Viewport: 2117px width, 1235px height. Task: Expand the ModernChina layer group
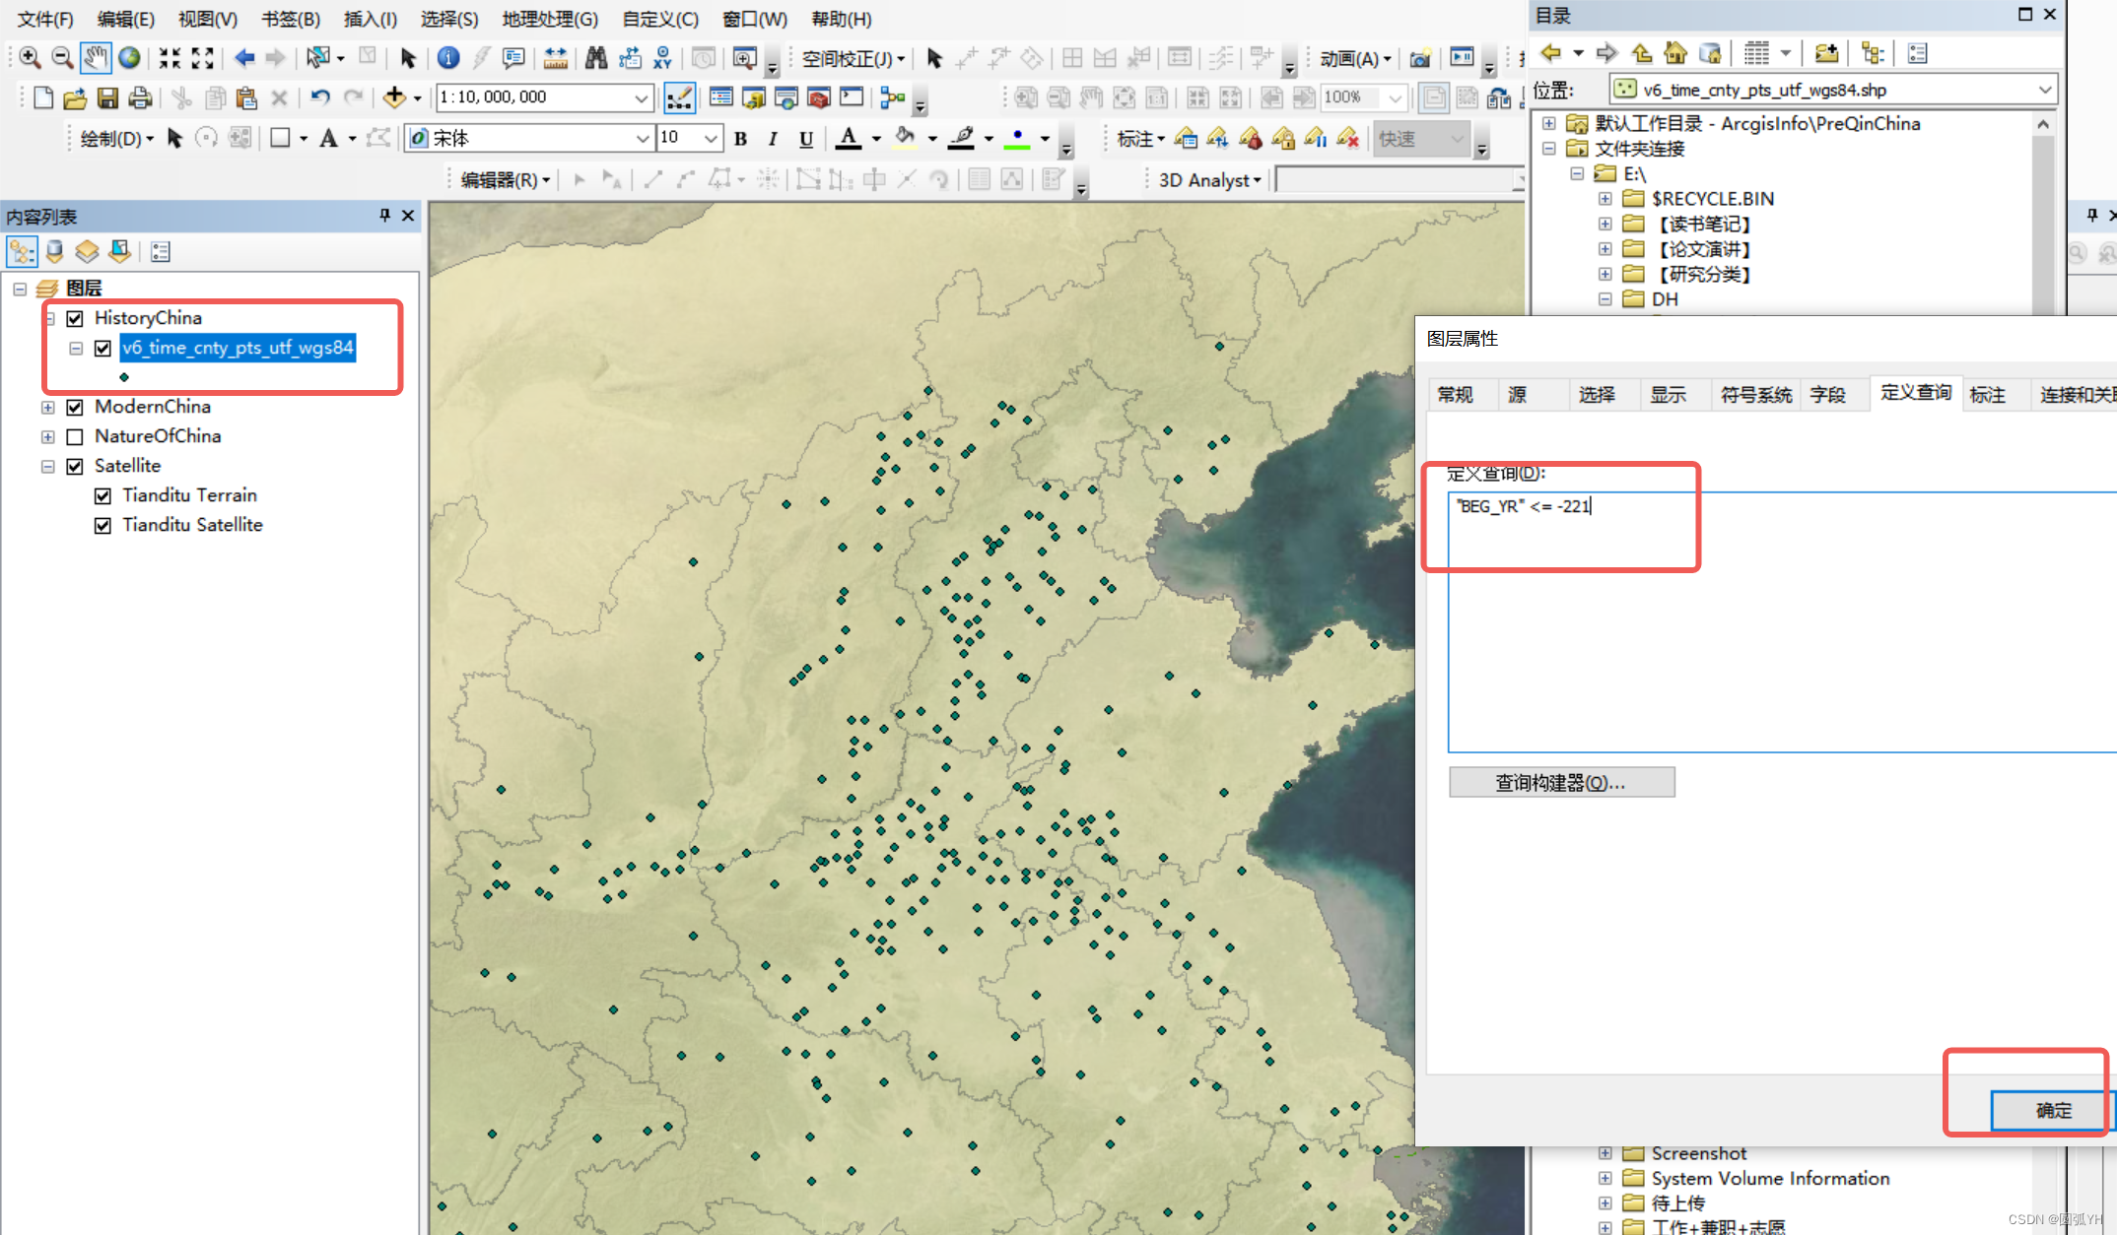tap(47, 407)
